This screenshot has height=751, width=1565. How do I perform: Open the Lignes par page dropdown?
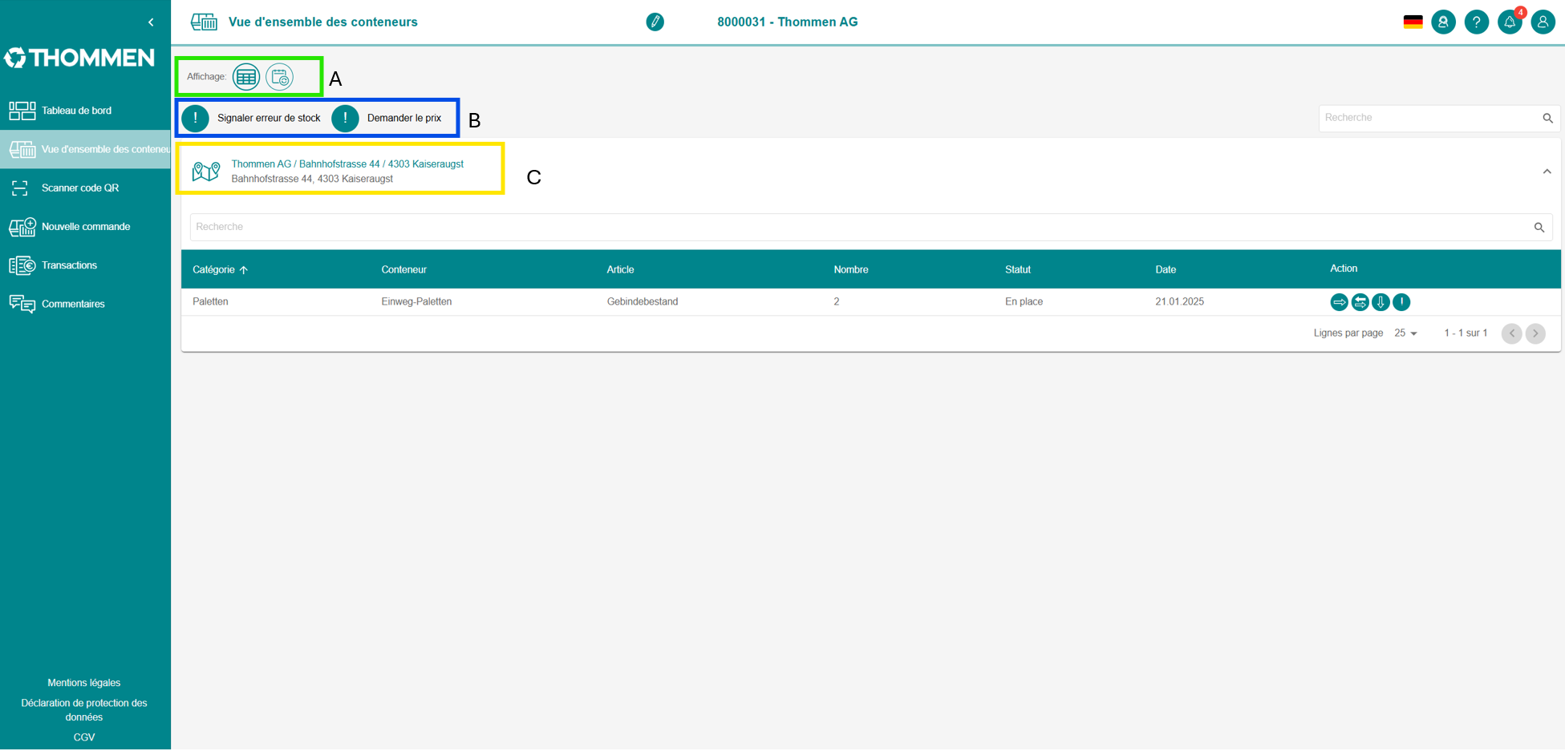click(x=1405, y=333)
